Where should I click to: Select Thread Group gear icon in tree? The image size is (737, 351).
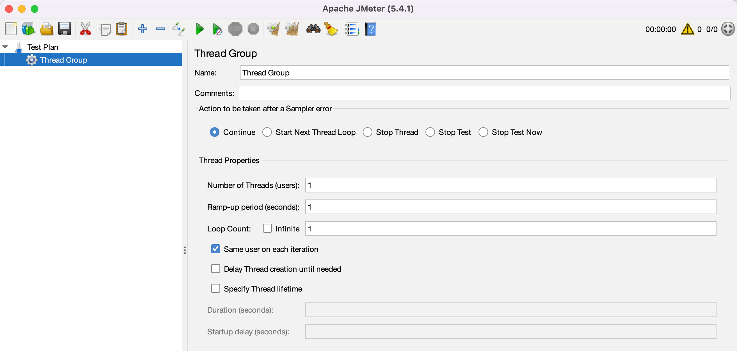[31, 60]
